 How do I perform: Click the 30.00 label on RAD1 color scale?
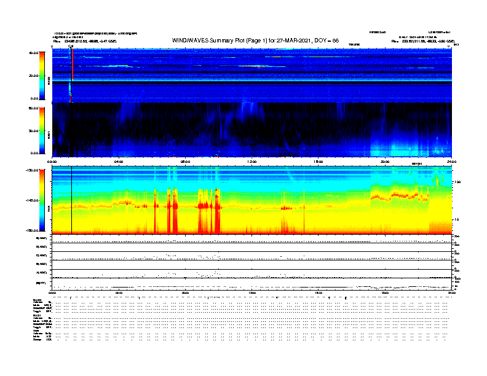(x=34, y=131)
